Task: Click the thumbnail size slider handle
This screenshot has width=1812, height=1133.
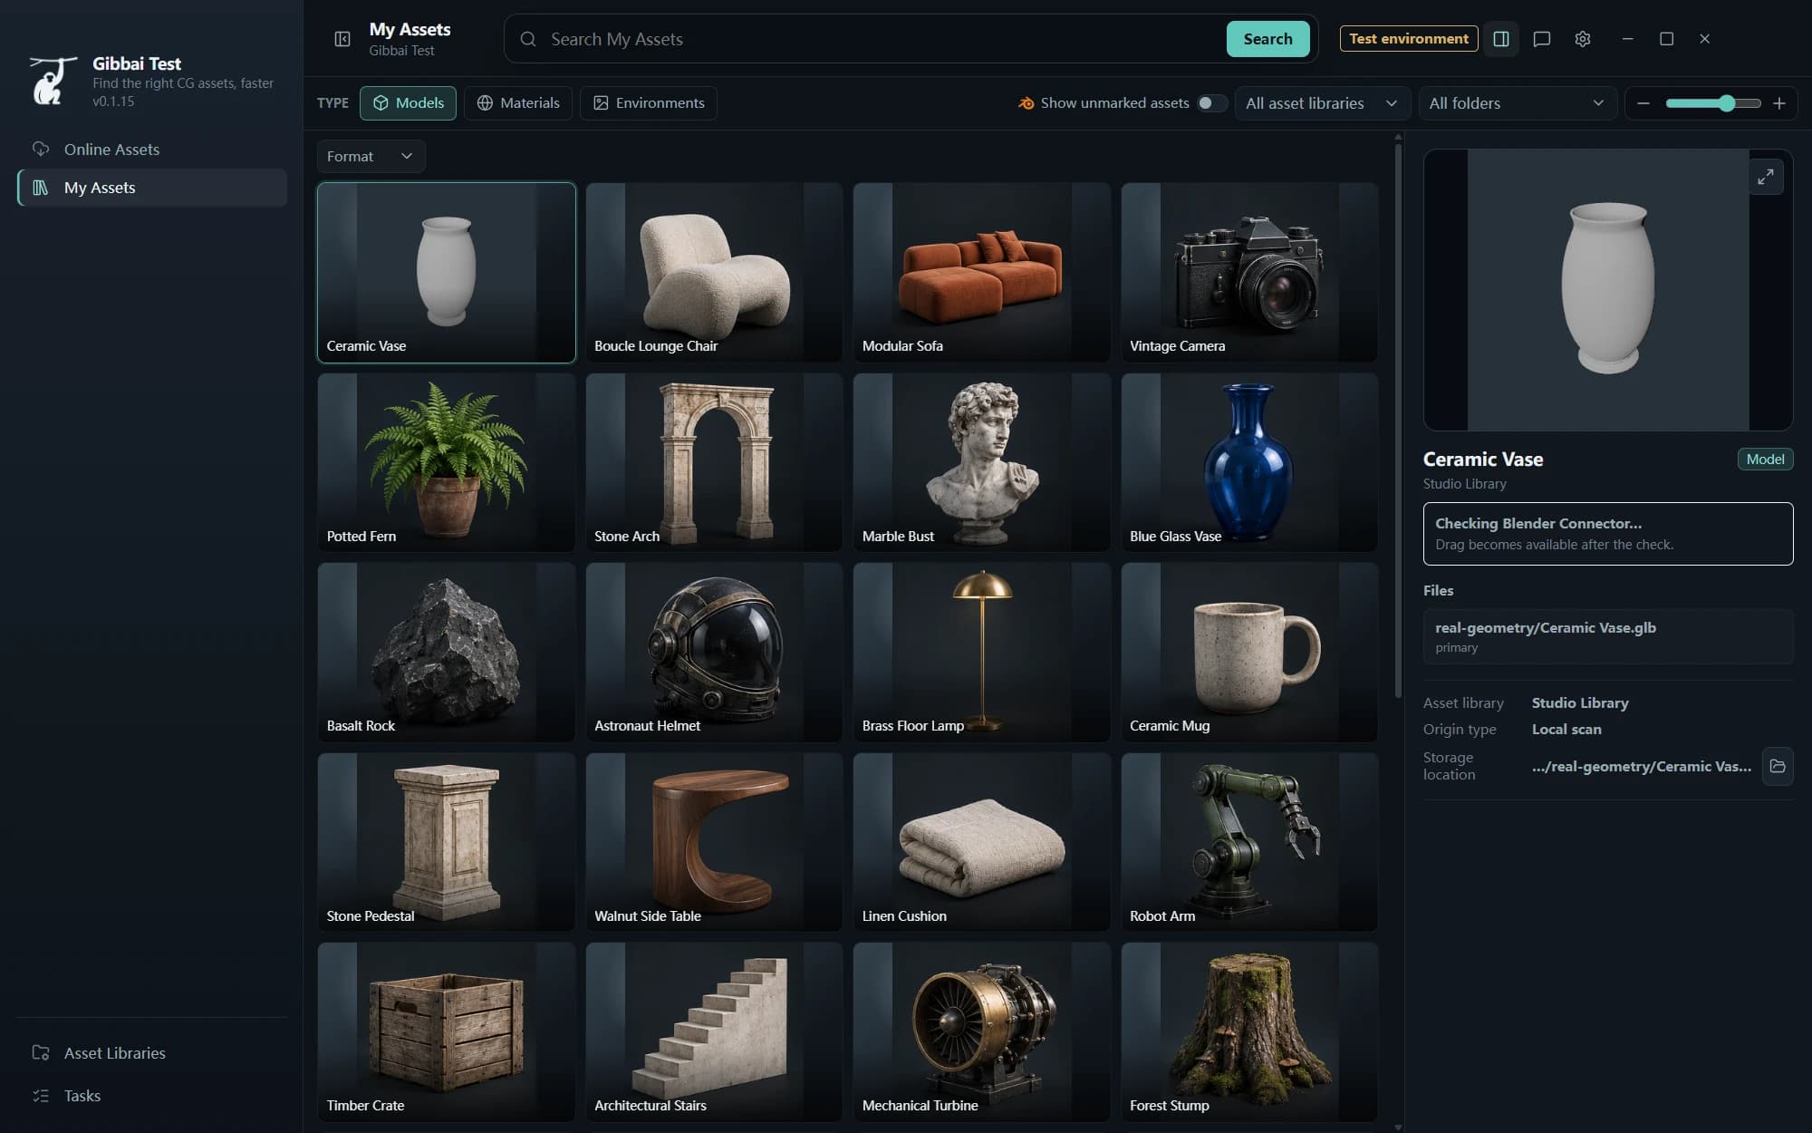Action: click(x=1727, y=103)
